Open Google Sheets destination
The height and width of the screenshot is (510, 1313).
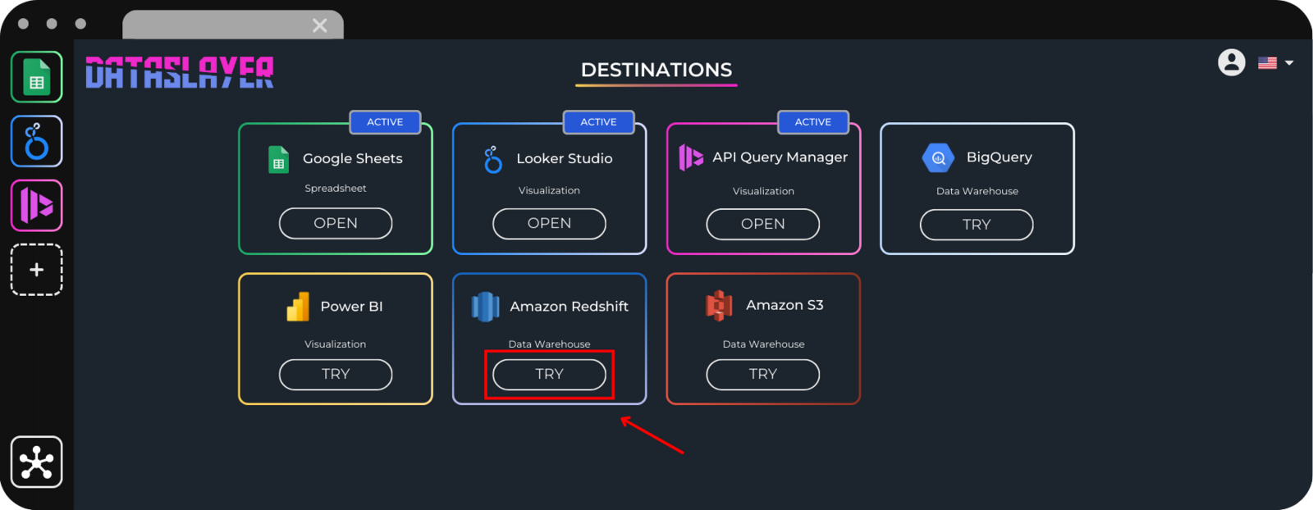(336, 223)
